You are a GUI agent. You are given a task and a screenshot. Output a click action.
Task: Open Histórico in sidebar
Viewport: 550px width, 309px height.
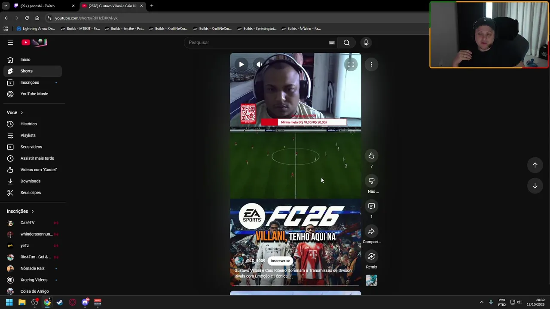pos(33,124)
